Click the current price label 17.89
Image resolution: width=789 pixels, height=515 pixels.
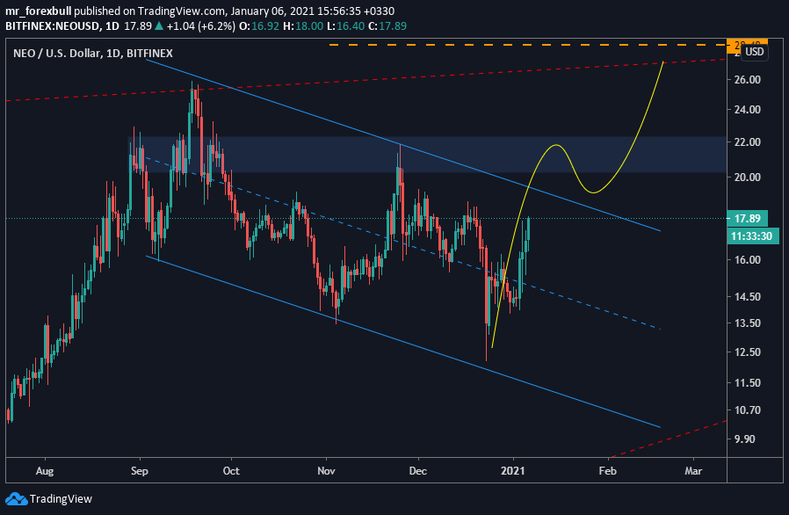pos(747,218)
